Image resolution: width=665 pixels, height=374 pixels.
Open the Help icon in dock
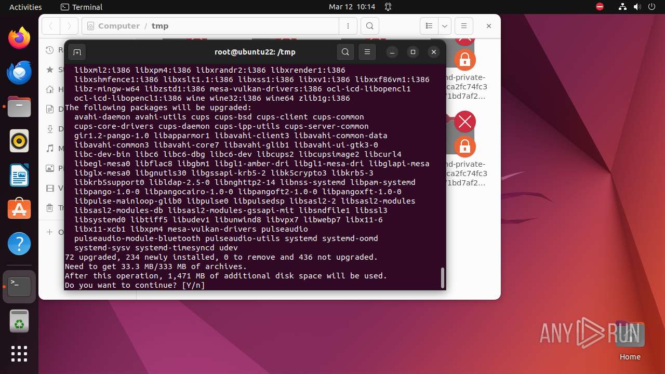(x=19, y=244)
